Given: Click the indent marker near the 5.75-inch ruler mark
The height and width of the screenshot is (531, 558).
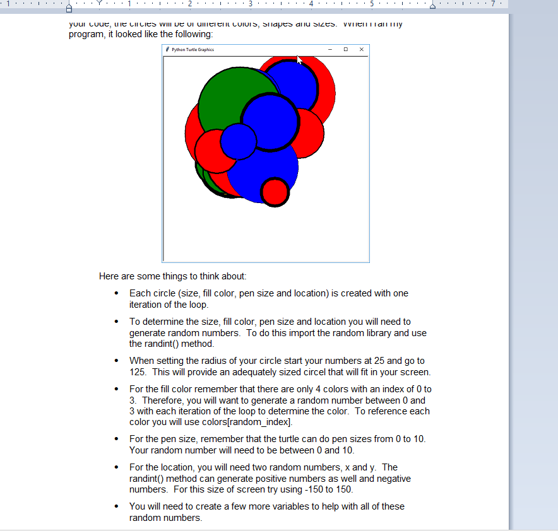Looking at the screenshot, I should point(432,6).
